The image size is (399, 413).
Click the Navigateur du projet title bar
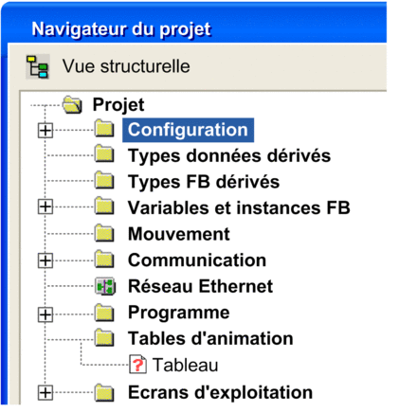(x=194, y=29)
